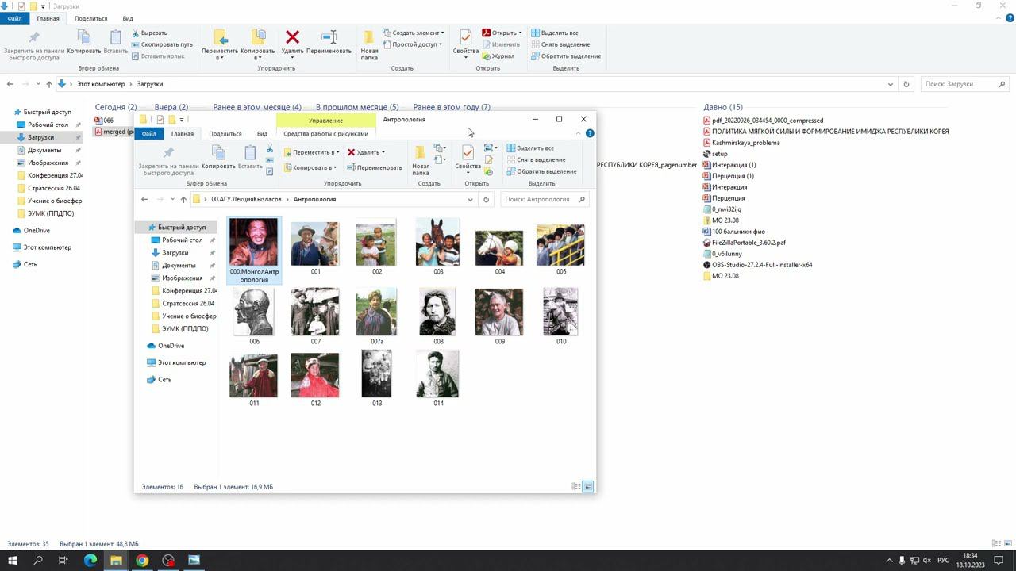Screen dimensions: 1016x571
Task: Click Новая папка in the Загрузки window ribbon
Action: point(369,44)
